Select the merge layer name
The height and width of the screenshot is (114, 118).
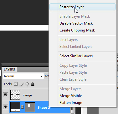coord(27,95)
